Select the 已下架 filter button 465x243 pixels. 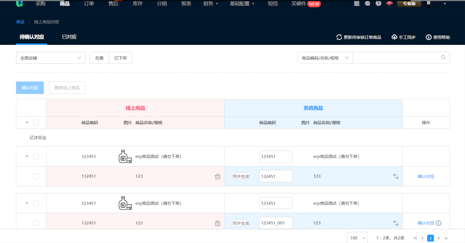point(120,58)
